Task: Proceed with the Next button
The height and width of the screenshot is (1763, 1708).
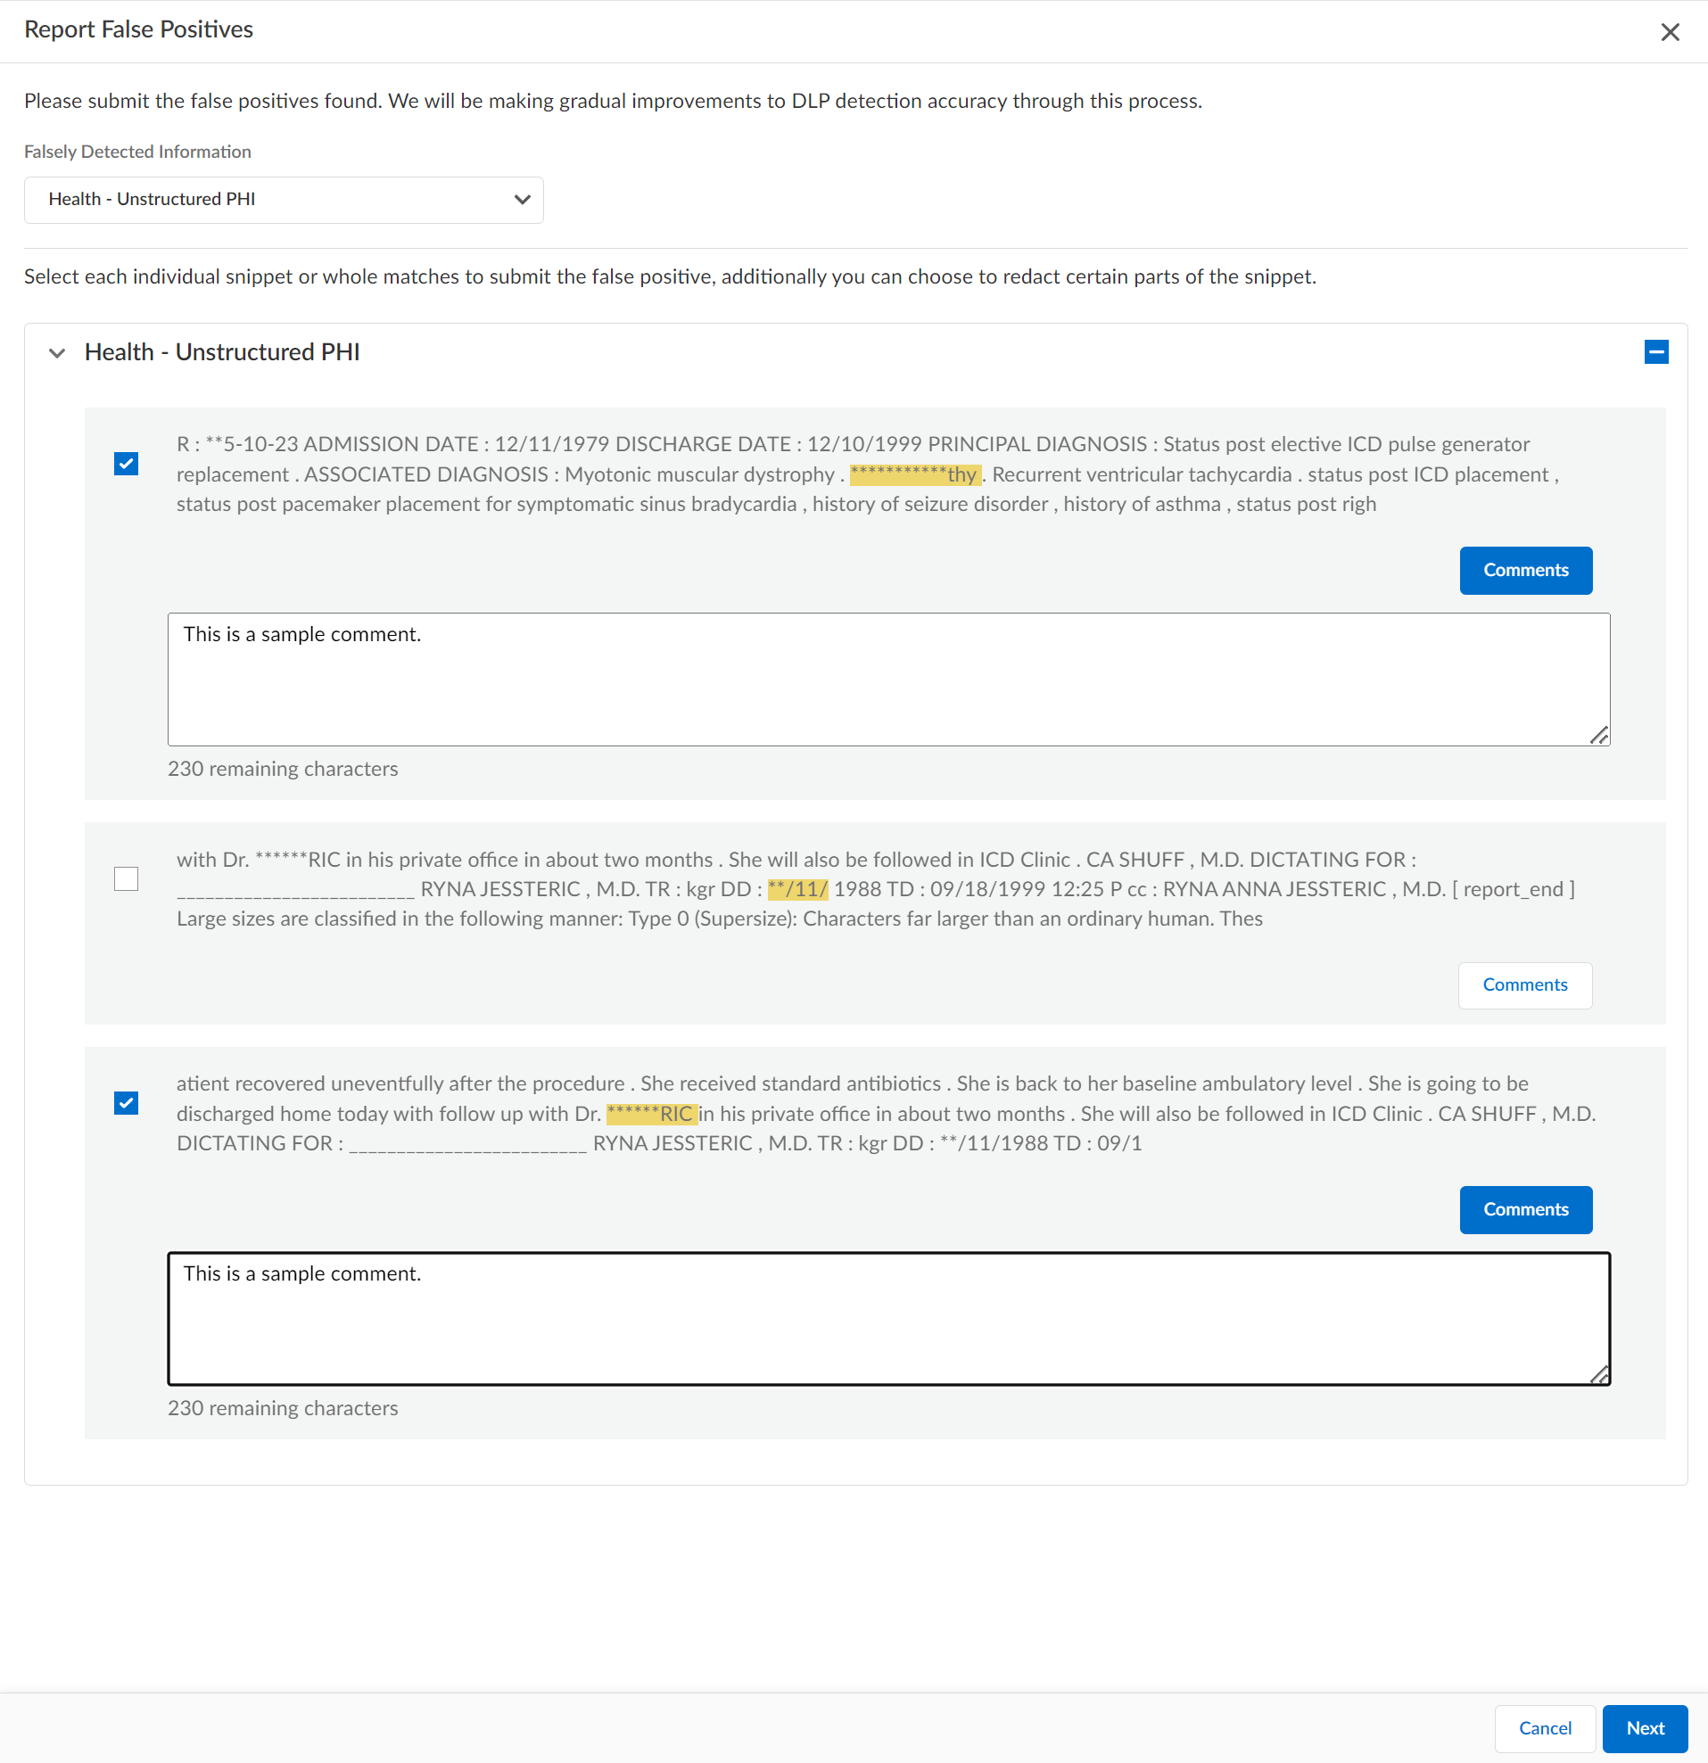Action: [x=1644, y=1728]
